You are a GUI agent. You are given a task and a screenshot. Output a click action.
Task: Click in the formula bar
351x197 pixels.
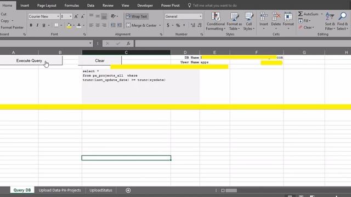click(x=242, y=43)
